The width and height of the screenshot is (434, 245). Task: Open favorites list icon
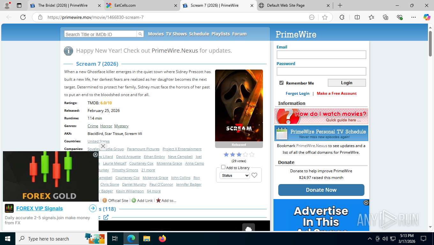371,17
